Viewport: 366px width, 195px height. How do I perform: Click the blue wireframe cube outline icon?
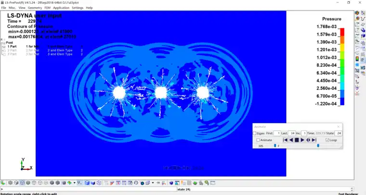(99, 183)
